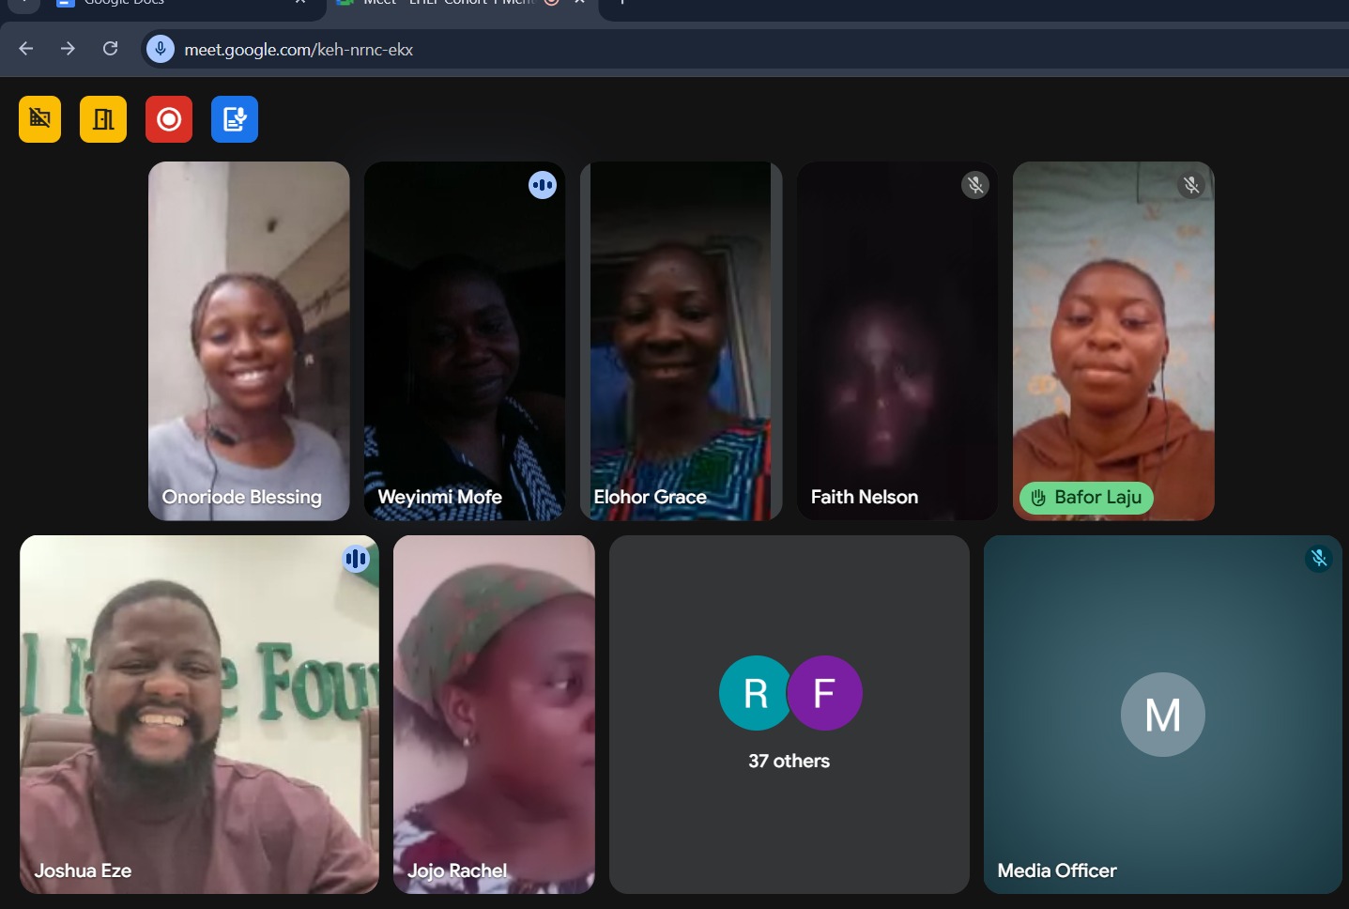Open the 37 others participant tile
1349x909 pixels.
pyautogui.click(x=789, y=714)
